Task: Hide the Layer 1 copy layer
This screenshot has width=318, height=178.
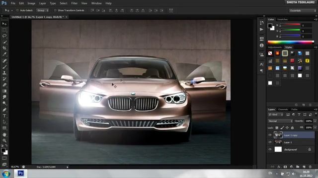Action: pyautogui.click(x=270, y=135)
